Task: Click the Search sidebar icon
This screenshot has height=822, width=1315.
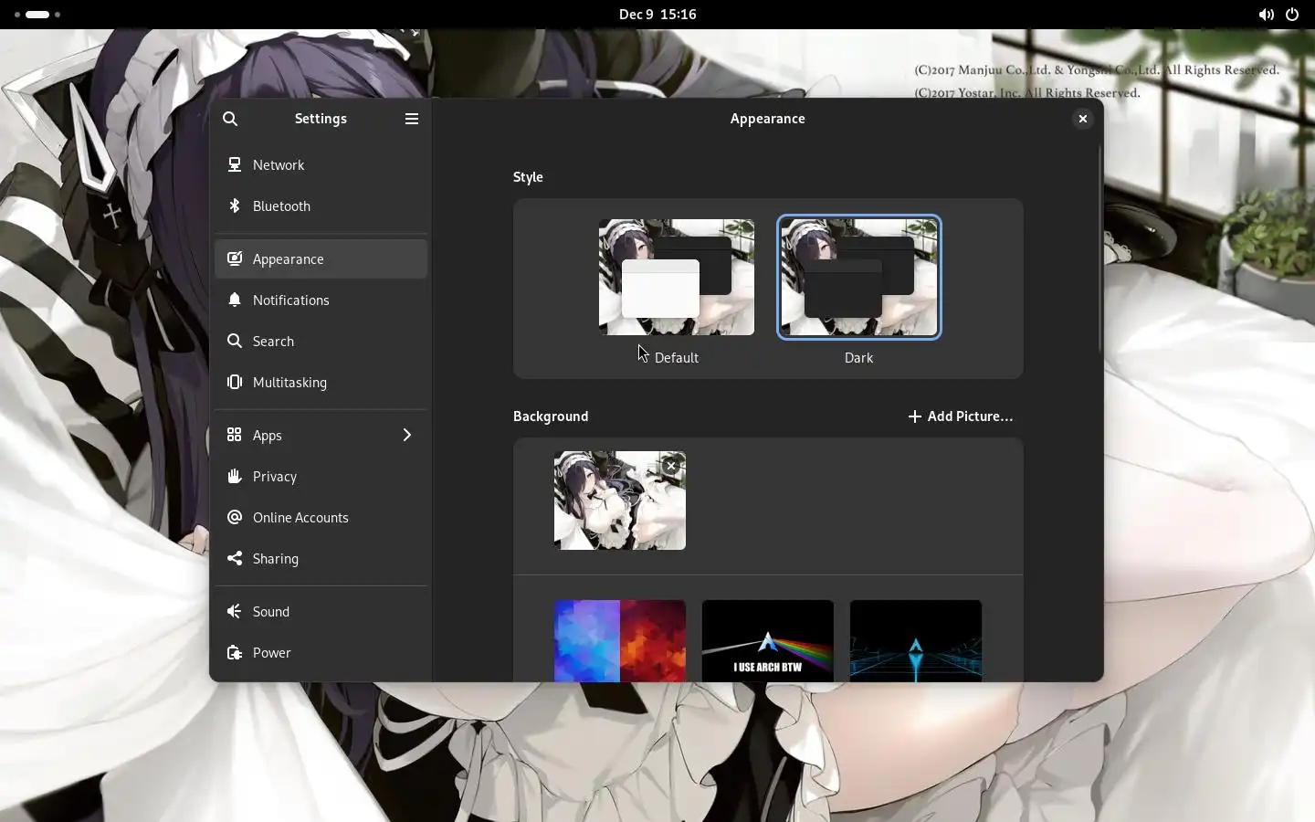Action: coord(235,341)
